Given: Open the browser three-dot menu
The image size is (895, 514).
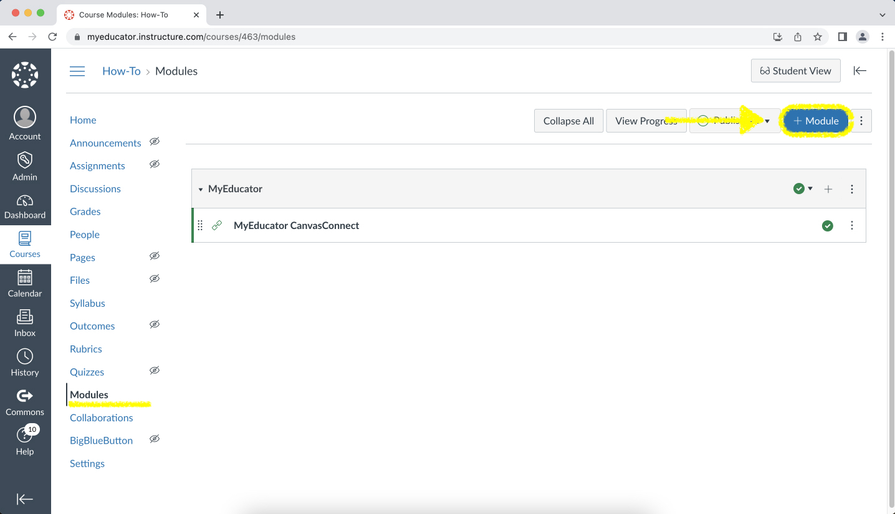Looking at the screenshot, I should [x=883, y=37].
